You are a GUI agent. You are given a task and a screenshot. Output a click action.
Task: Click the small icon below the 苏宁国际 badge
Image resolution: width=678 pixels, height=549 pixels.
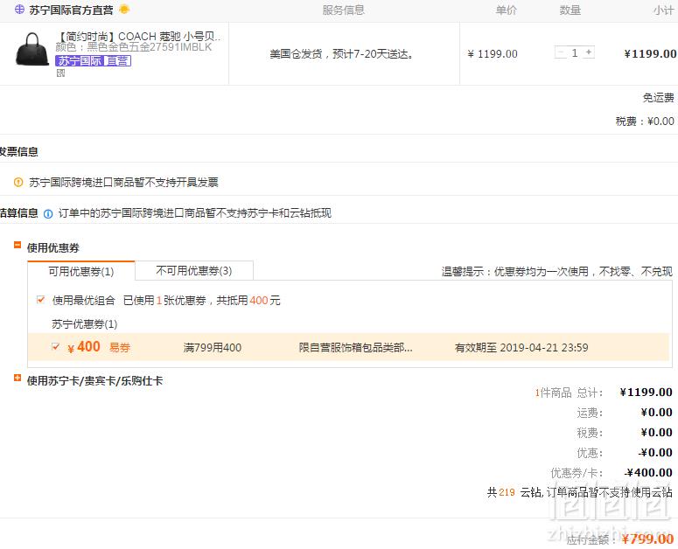click(60, 73)
